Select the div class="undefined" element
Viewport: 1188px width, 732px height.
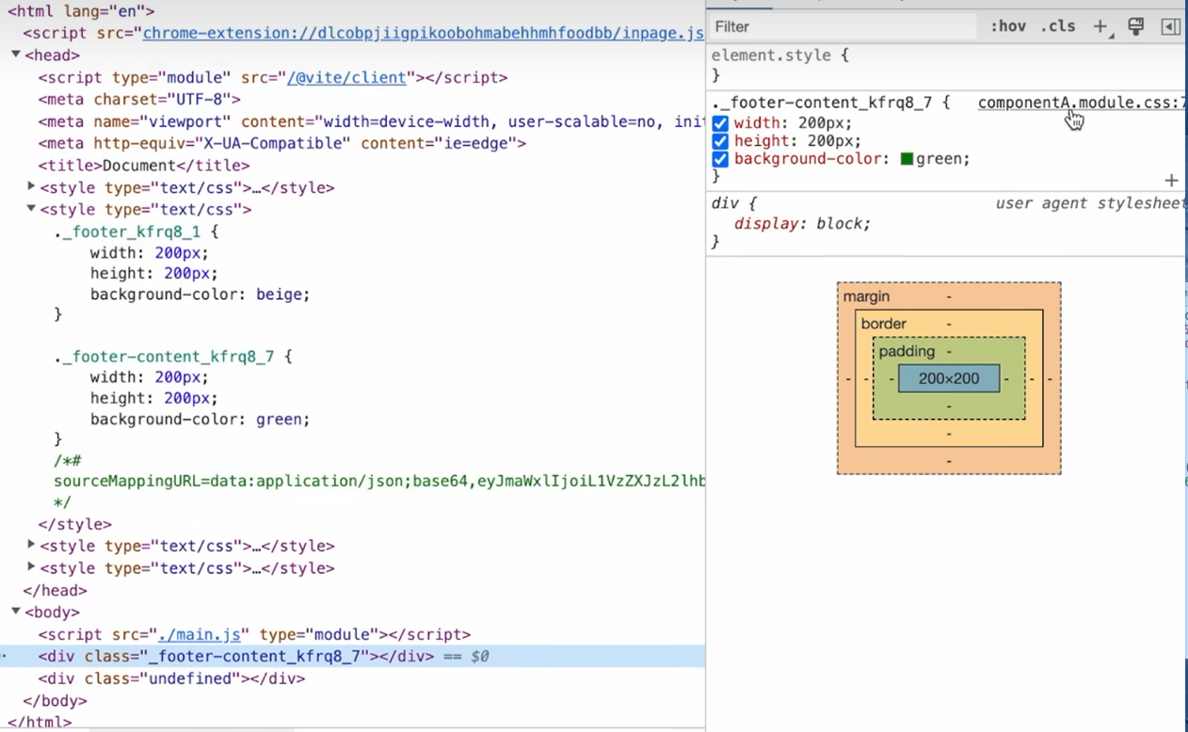tap(171, 678)
